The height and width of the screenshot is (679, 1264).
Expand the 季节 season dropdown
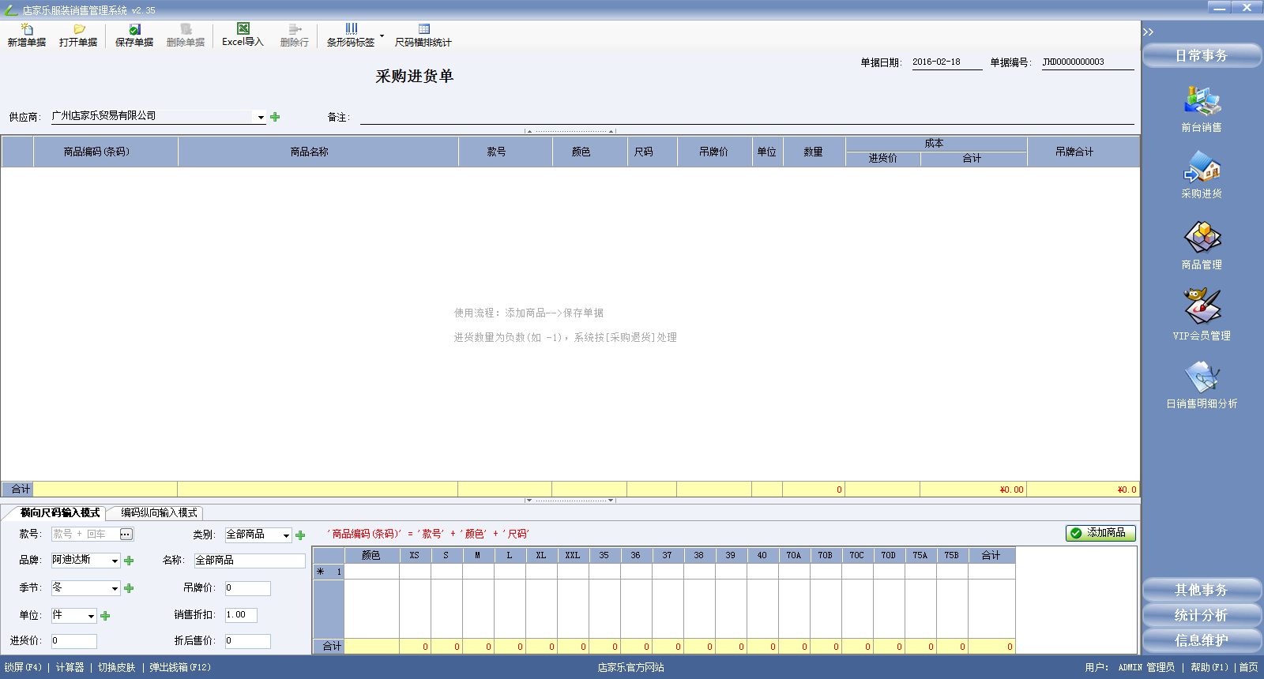pyautogui.click(x=115, y=588)
